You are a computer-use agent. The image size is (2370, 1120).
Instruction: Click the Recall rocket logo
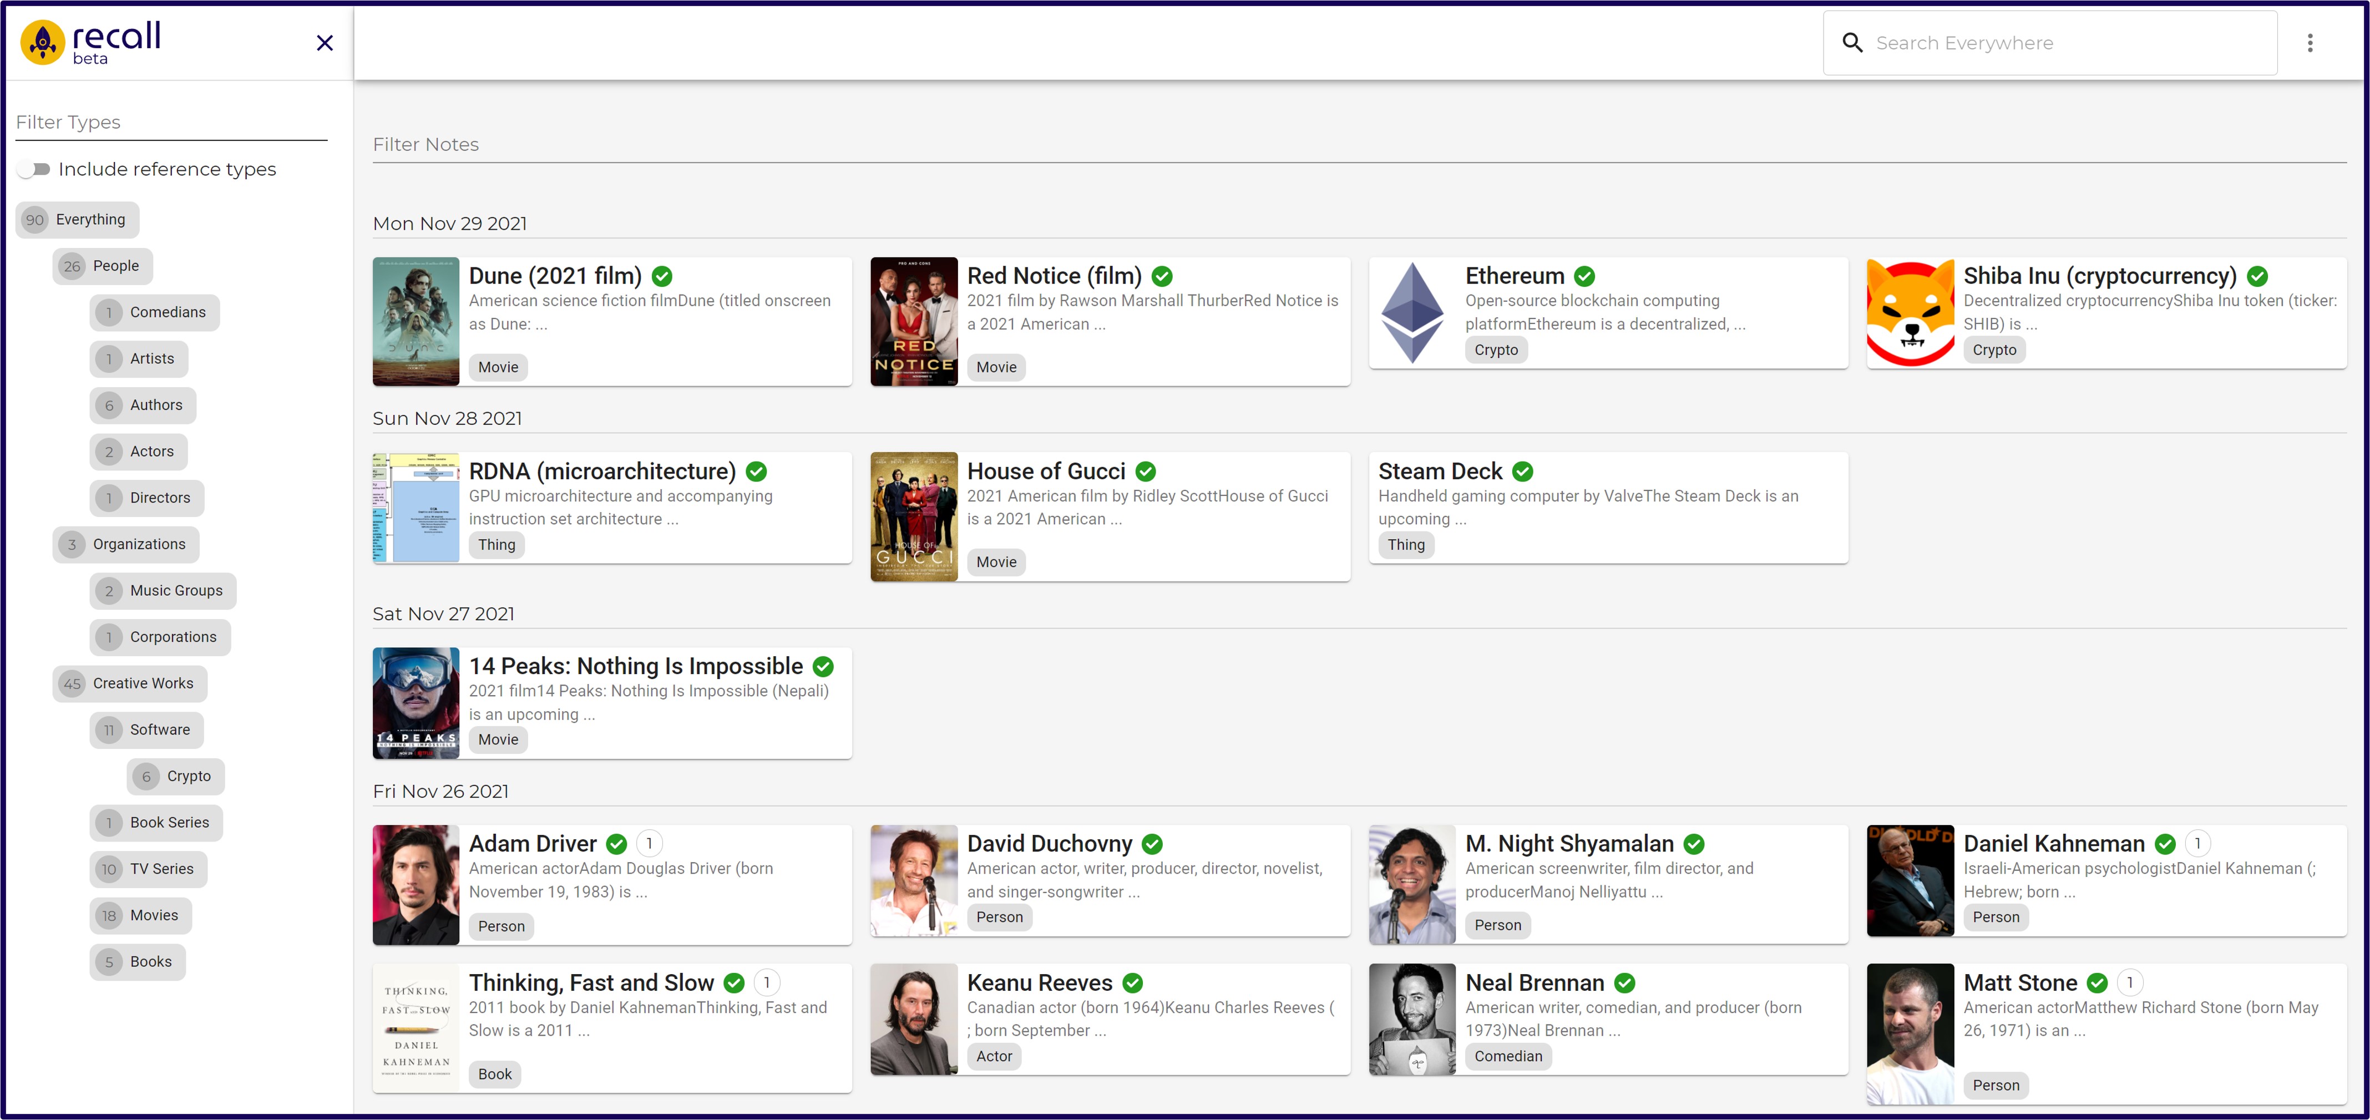[x=42, y=42]
